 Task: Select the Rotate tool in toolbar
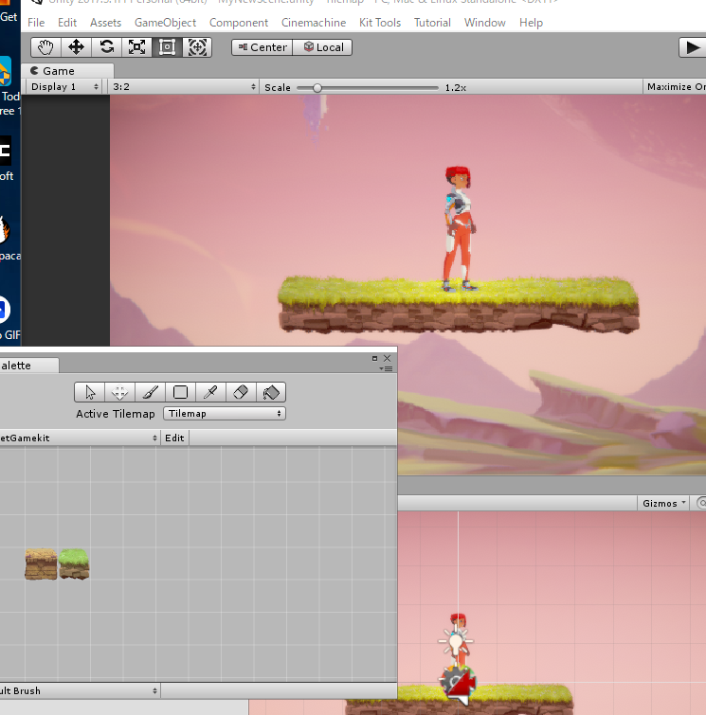click(107, 47)
